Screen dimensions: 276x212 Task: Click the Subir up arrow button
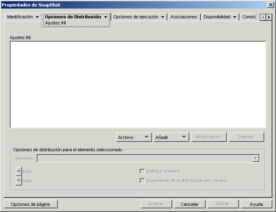click(x=19, y=171)
